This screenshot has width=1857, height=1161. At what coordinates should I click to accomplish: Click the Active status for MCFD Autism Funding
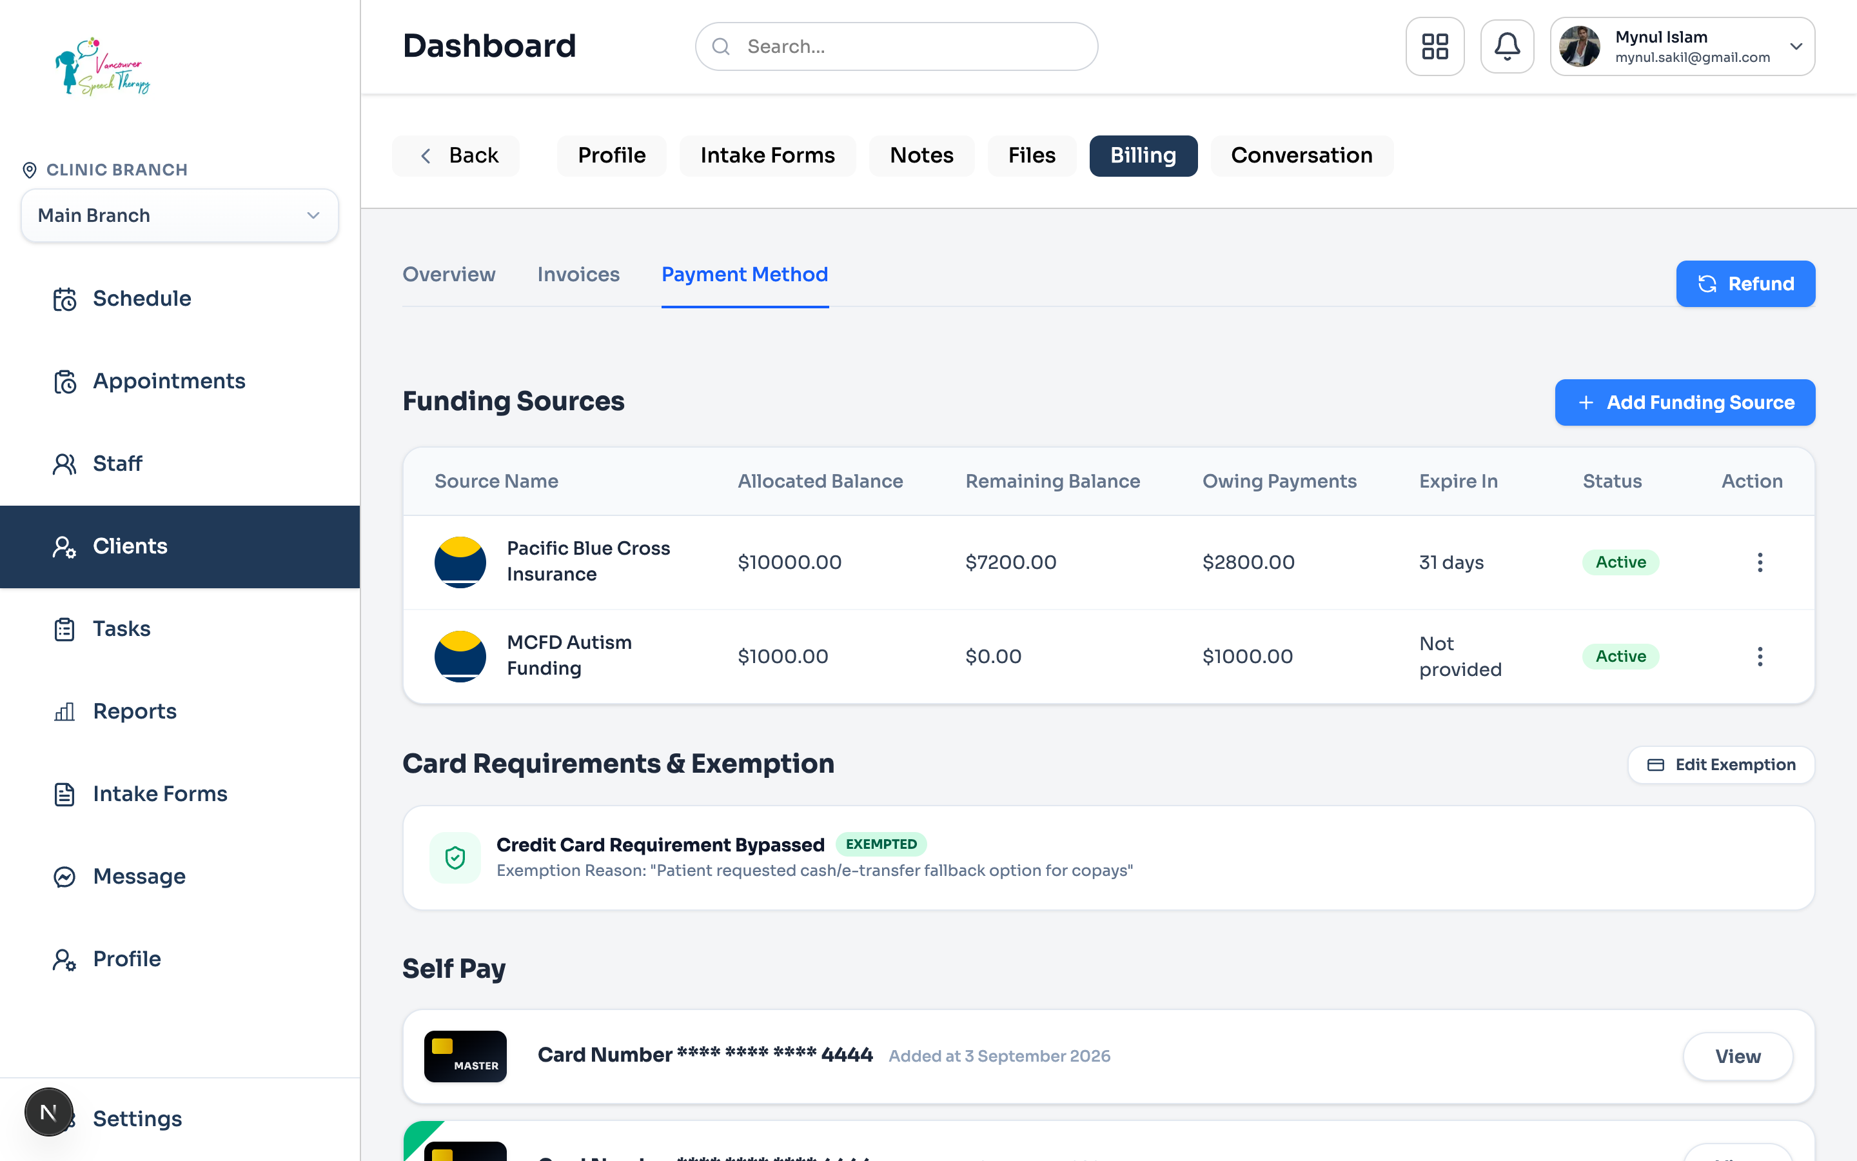pos(1620,657)
